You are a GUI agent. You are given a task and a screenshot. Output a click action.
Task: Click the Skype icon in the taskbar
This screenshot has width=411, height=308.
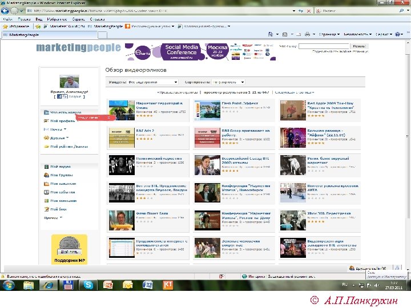pos(88,285)
